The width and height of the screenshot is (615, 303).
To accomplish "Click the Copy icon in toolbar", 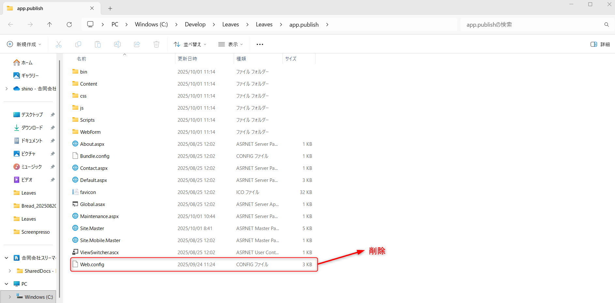I will click(x=78, y=44).
